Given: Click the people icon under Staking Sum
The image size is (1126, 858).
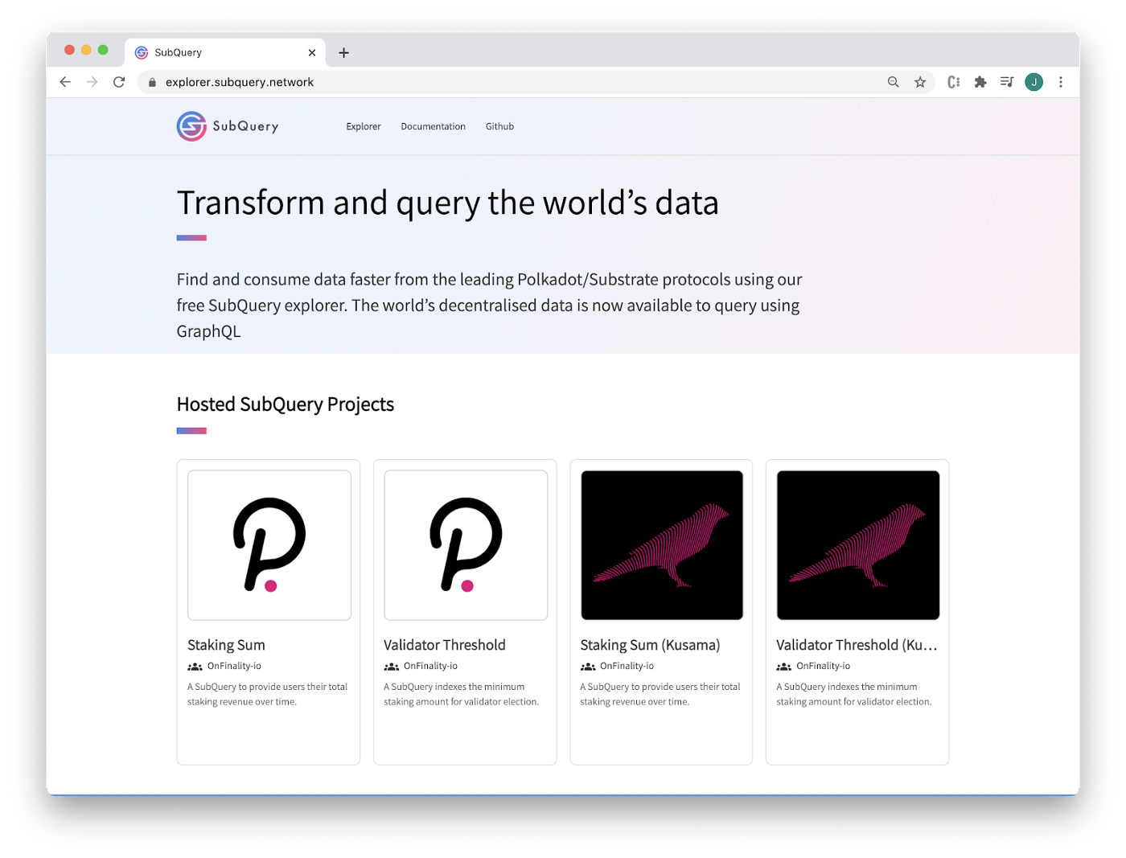Looking at the screenshot, I should tap(195, 667).
